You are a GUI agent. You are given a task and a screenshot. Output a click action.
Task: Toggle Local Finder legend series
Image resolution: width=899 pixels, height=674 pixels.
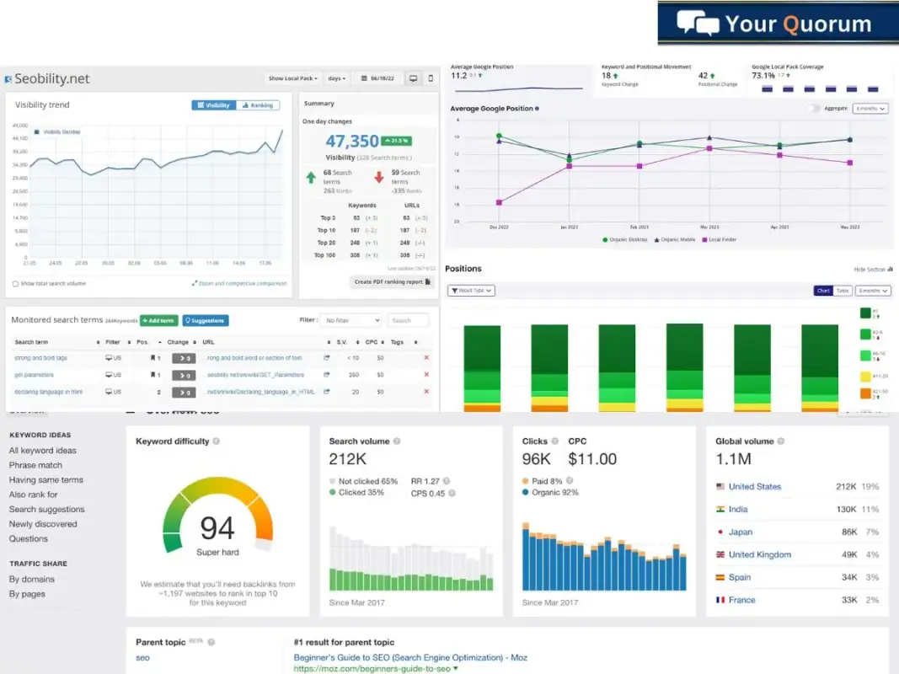[x=719, y=239]
